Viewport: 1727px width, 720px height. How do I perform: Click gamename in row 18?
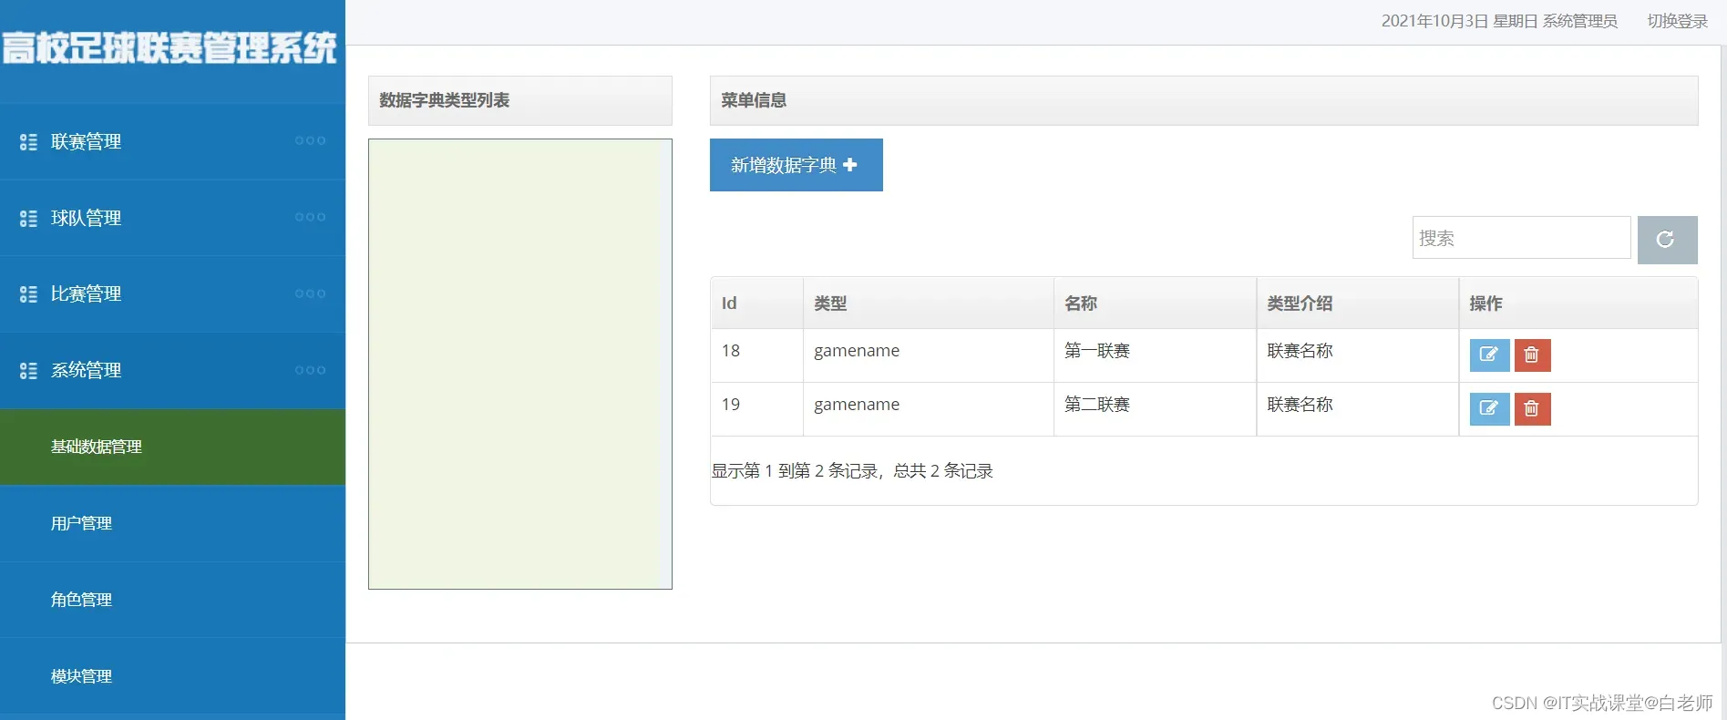856,351
